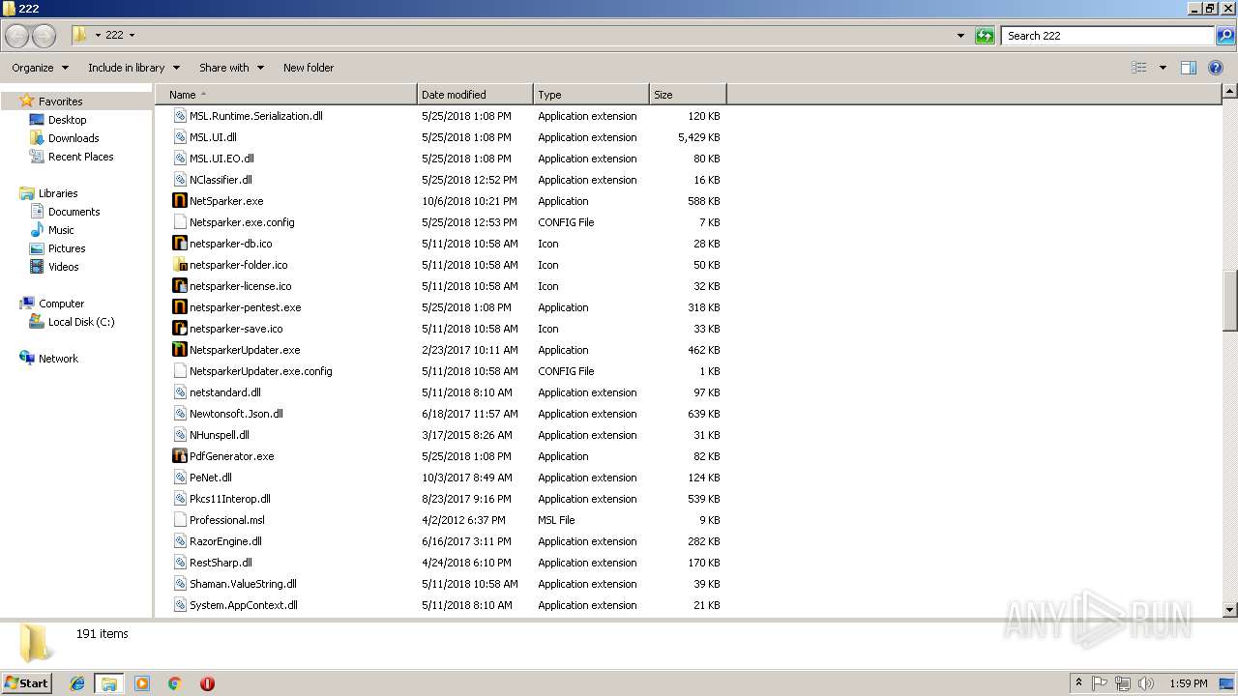The image size is (1238, 696).
Task: Click the vertical scrollbar down arrow
Action: [x=1230, y=610]
